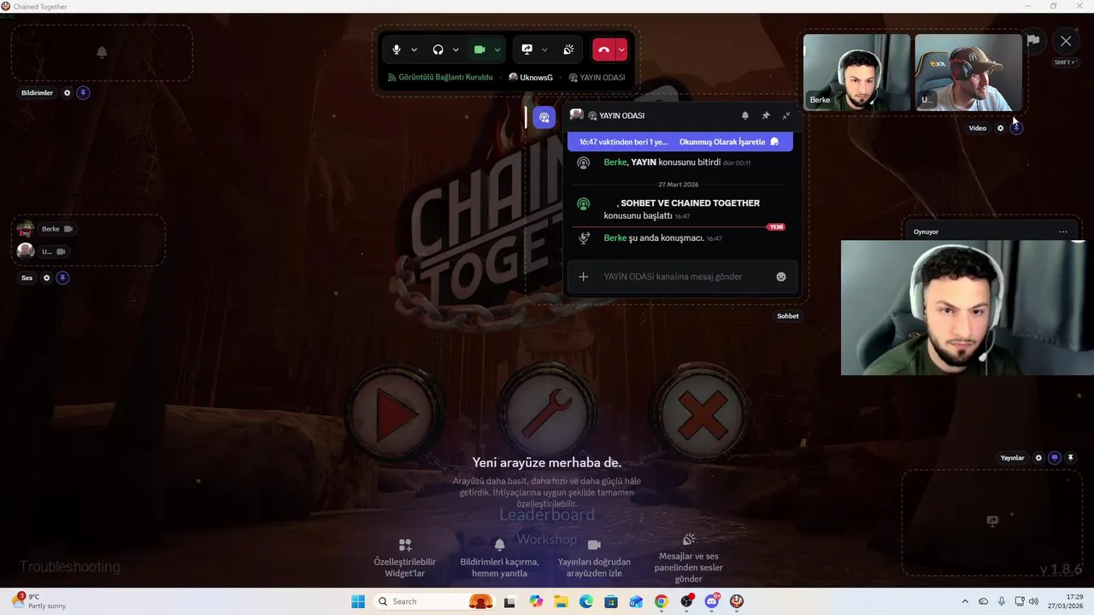Open the Oynuyor panel three-dot menu

pos(1063,231)
